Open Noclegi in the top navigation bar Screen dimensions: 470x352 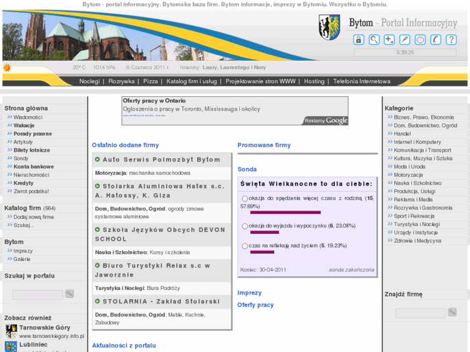[89, 81]
